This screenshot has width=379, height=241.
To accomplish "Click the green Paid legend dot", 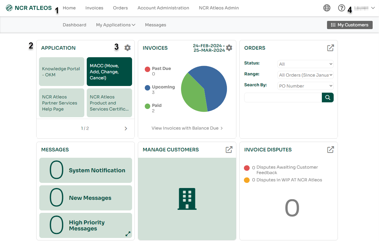I will (147, 106).
